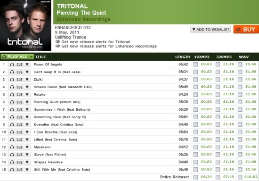Tick WAV checkbox for Murakami

pyautogui.click(x=240, y=147)
